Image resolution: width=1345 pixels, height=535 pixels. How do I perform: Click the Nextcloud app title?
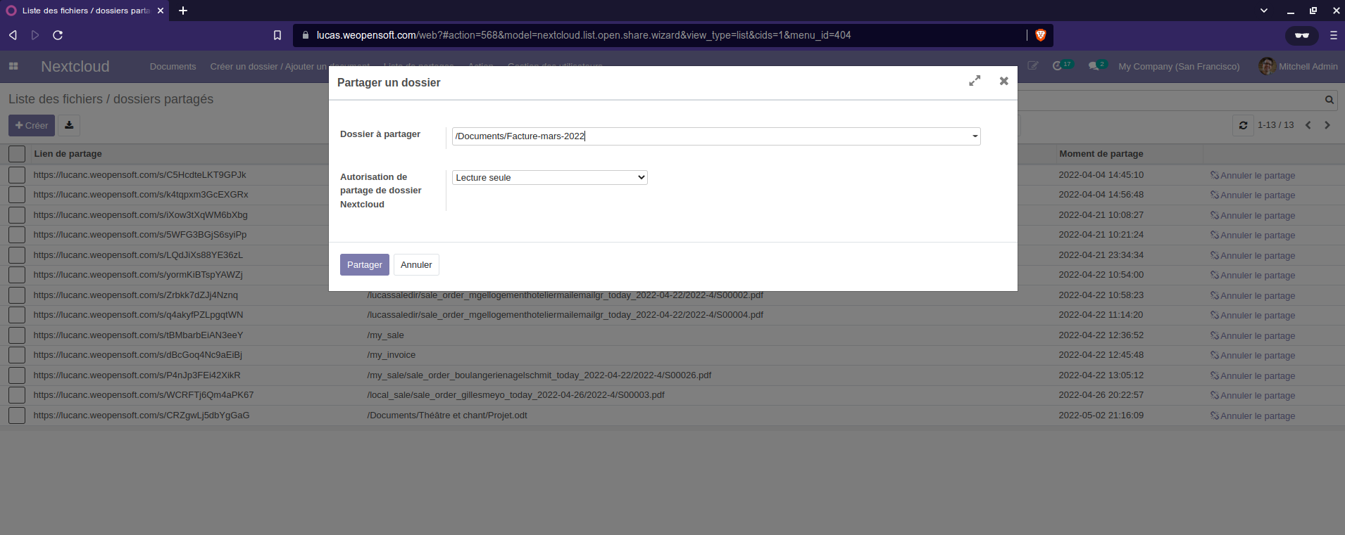pyautogui.click(x=75, y=66)
